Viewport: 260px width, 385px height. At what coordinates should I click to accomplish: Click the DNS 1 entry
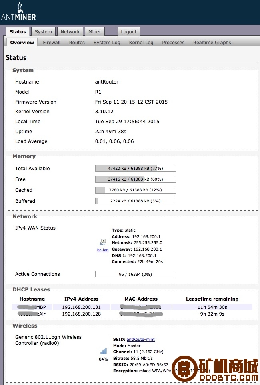tap(134, 255)
